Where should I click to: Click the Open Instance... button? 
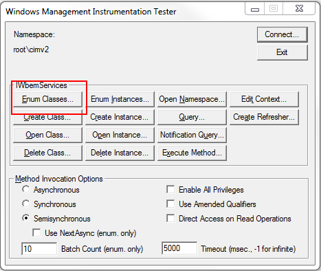[120, 135]
